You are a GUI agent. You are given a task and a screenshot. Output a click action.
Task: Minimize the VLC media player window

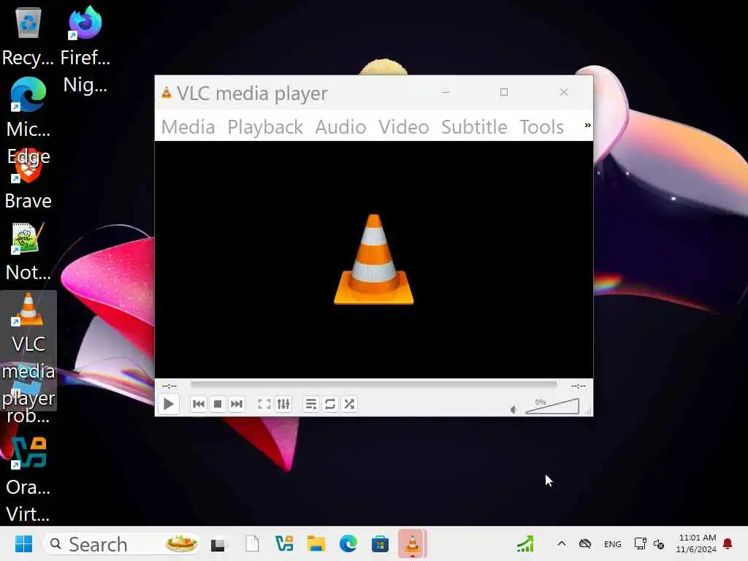point(446,92)
